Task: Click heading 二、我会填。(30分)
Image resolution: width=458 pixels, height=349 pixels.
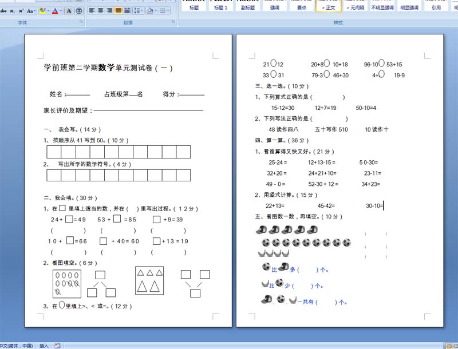Action: pyautogui.click(x=70, y=198)
